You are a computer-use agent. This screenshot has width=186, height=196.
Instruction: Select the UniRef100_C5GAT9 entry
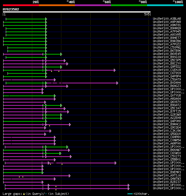click(x=167, y=79)
